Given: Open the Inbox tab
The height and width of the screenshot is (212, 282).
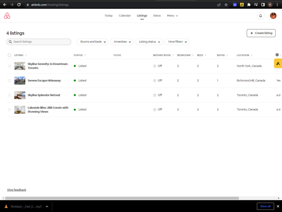Looking at the screenshot, I should click(x=157, y=16).
